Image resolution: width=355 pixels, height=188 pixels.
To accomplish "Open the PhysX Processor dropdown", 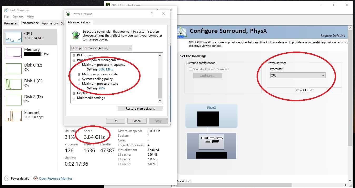I will coord(298,75).
